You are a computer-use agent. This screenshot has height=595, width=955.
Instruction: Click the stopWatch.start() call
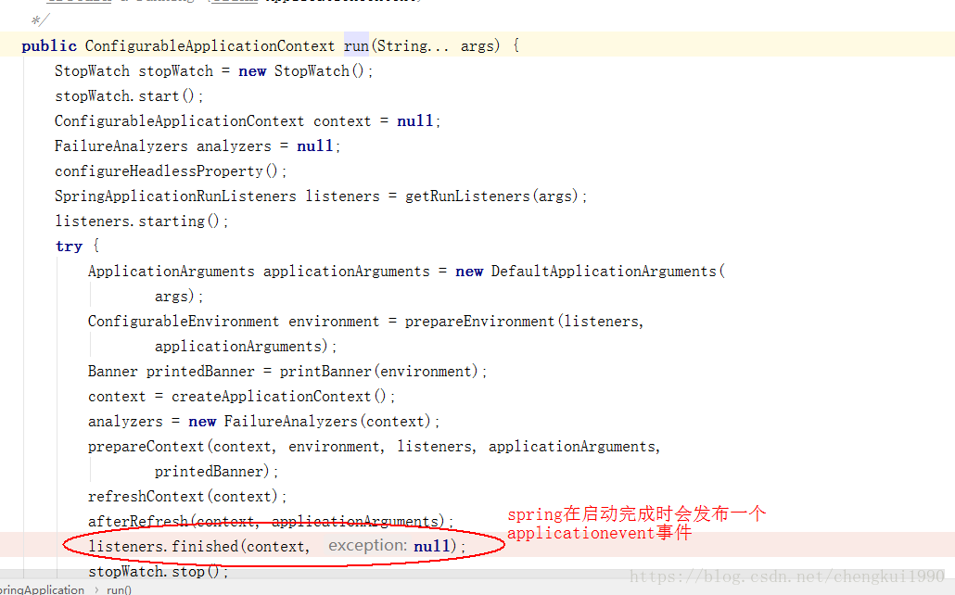(x=128, y=96)
